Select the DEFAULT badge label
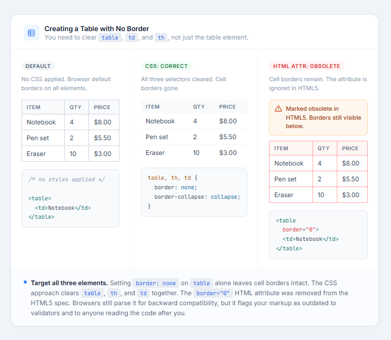This screenshot has height=340, width=391. click(38, 66)
